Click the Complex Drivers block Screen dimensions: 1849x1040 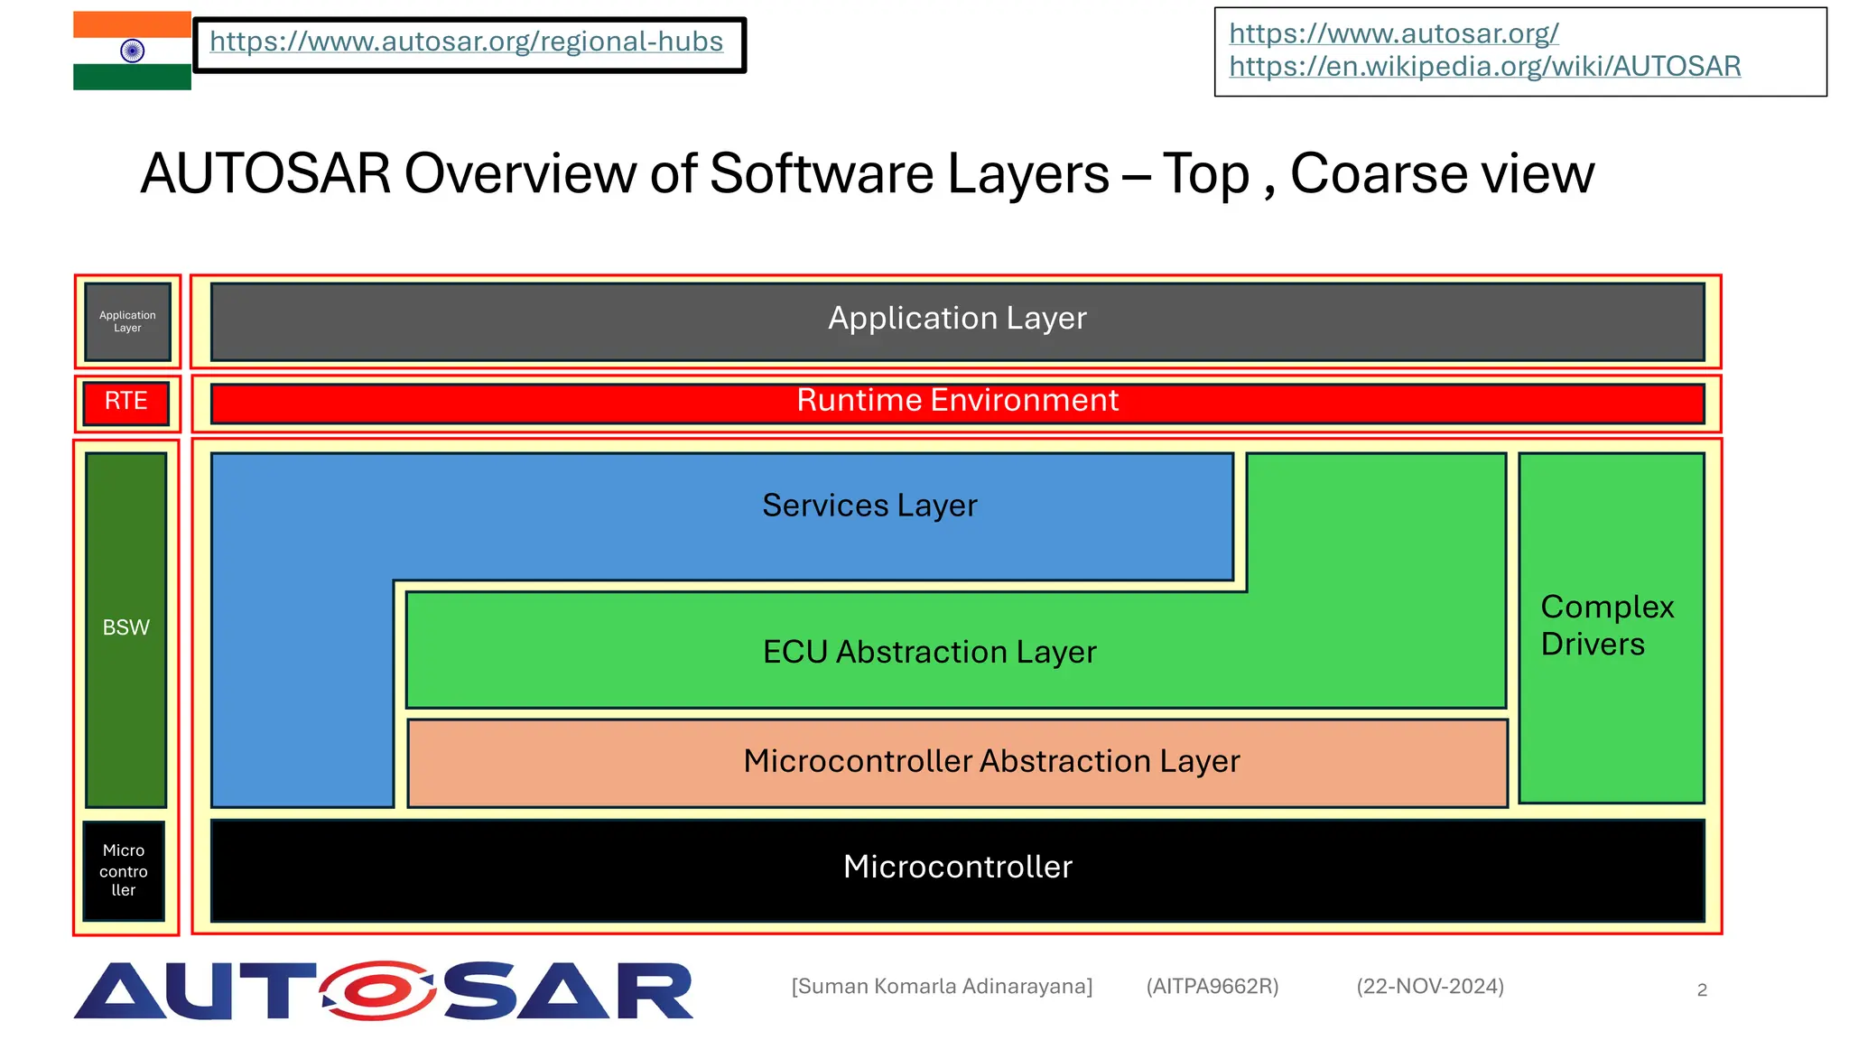[1611, 627]
